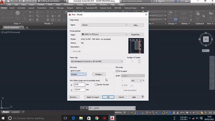Click the Save icon in quick access toolbar
This screenshot has width=215, height=121.
point(16,1)
